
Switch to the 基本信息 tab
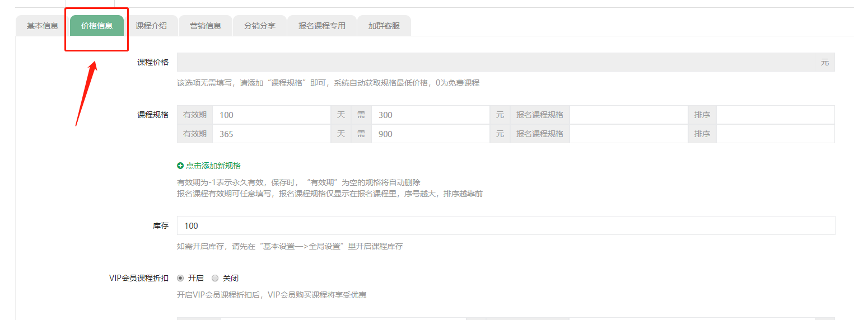(x=43, y=26)
